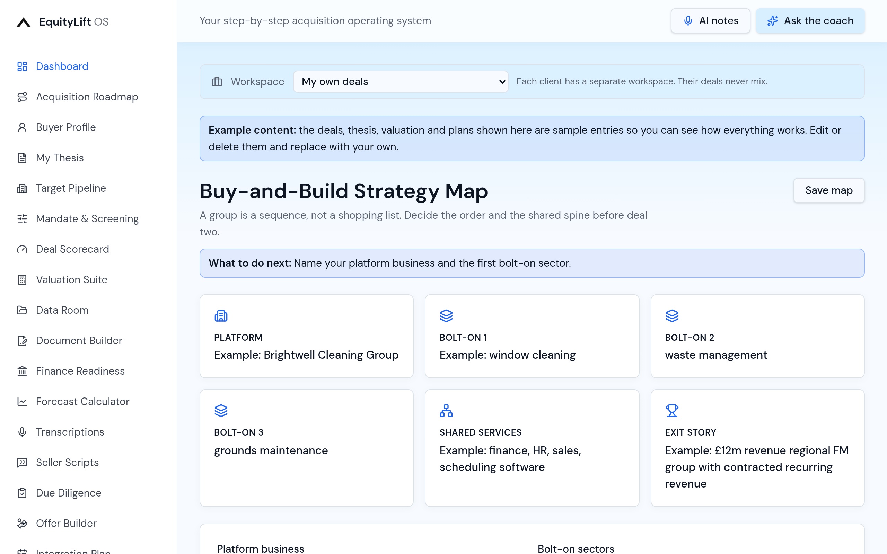Click the Target Pipeline building icon
Image resolution: width=887 pixels, height=554 pixels.
(x=22, y=188)
